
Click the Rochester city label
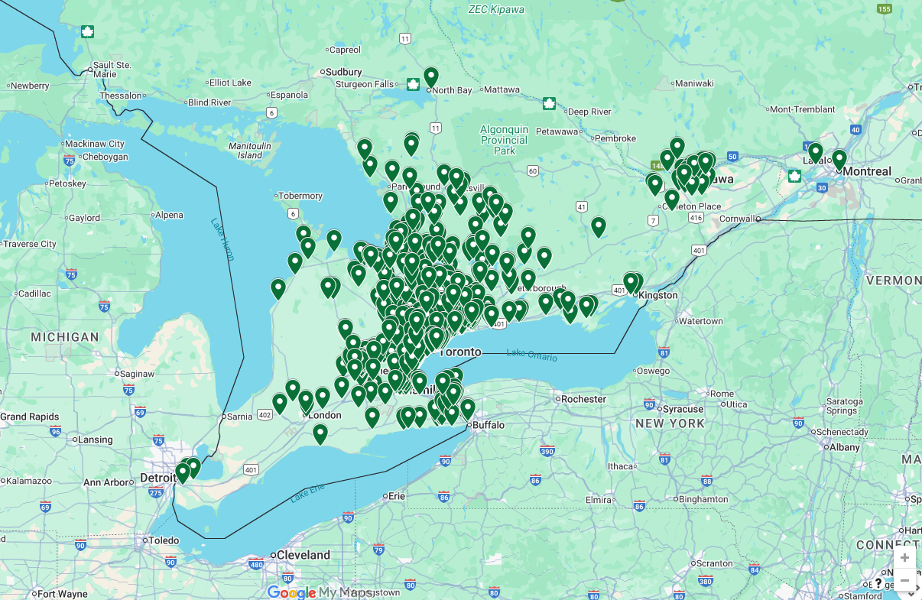click(x=583, y=399)
